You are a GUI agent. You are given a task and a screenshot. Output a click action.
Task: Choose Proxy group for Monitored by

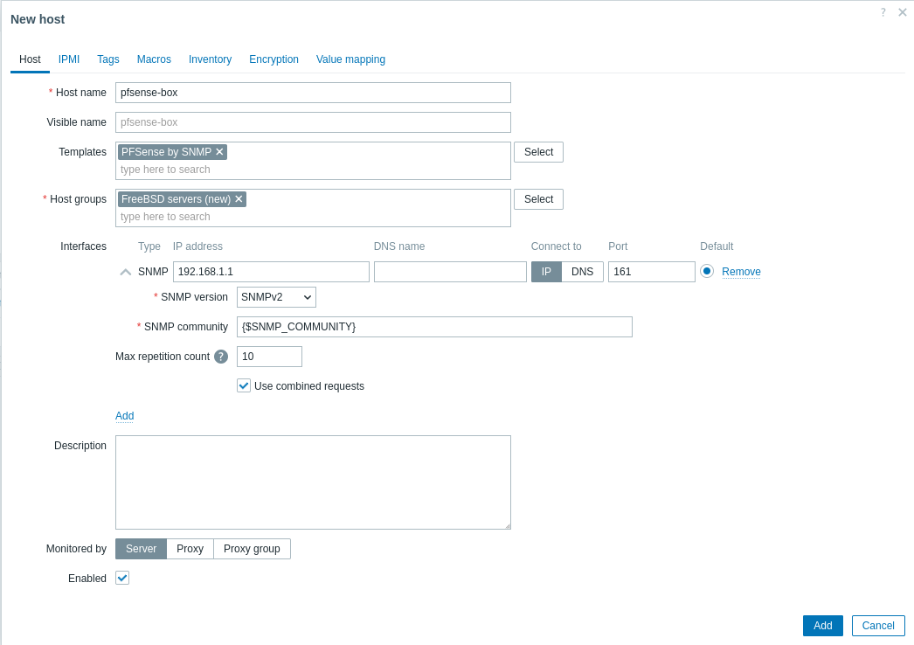pyautogui.click(x=252, y=549)
